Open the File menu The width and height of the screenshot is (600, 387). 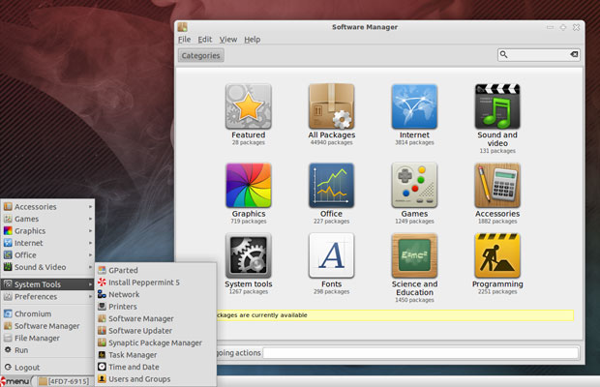coord(184,40)
